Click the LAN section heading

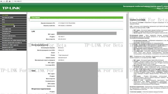[33, 31]
